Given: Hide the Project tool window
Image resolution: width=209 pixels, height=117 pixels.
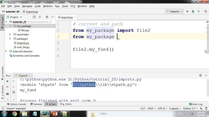Looking at the screenshot, I should point(53,17).
